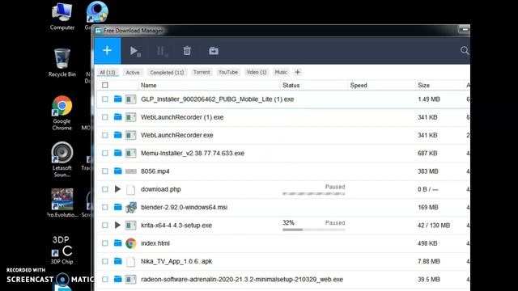
Task: Select the Music filter tab
Action: click(281, 72)
